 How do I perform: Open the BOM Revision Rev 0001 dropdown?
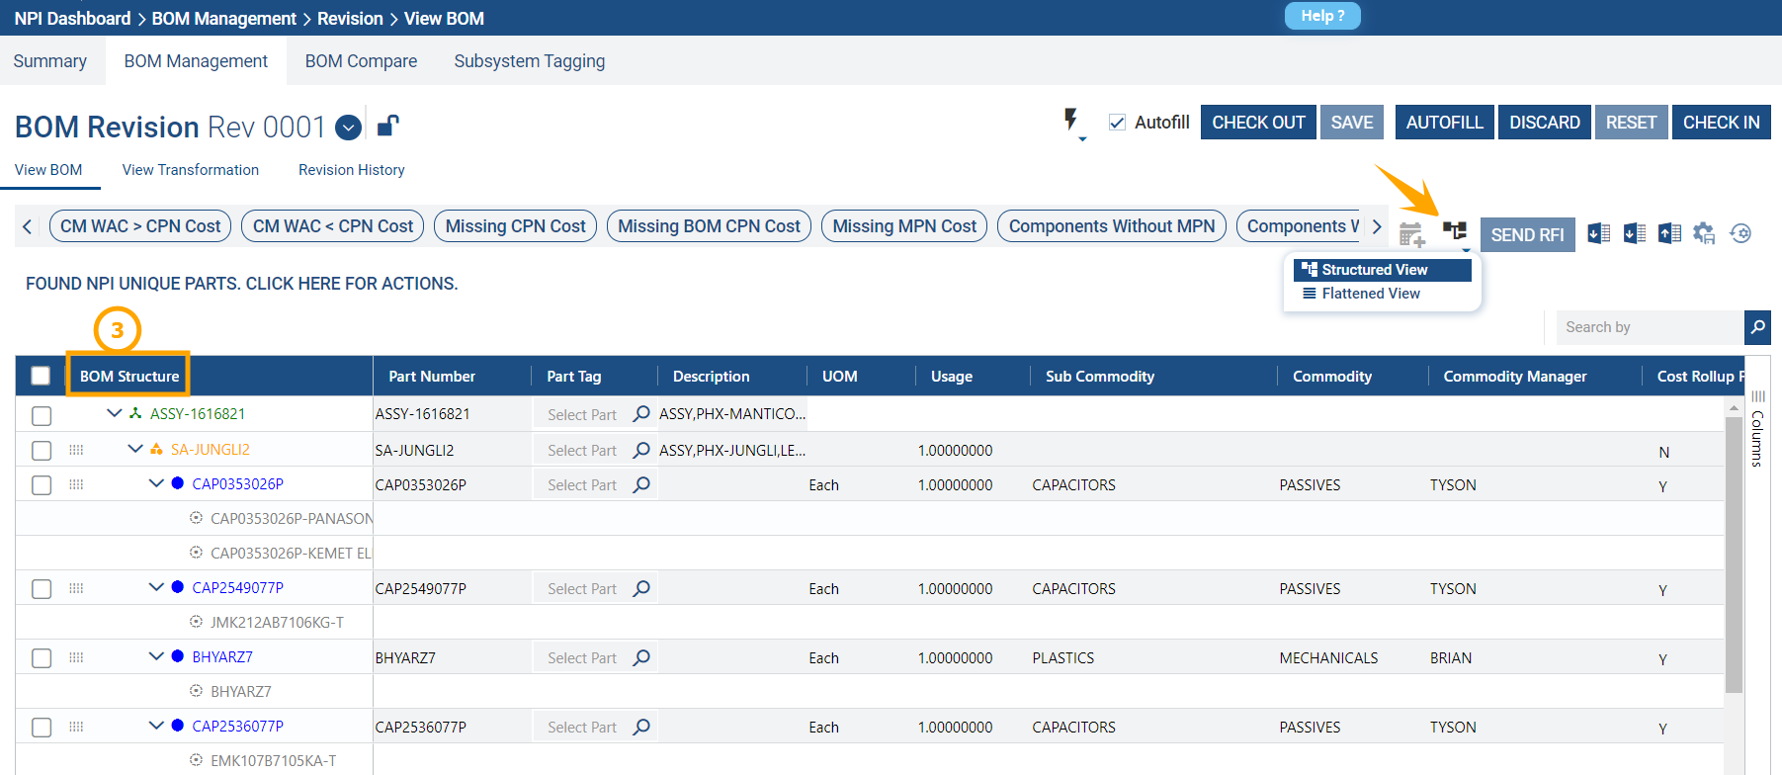pos(348,128)
